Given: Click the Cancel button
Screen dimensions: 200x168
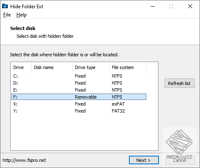Looking at the screenshot, I should (180, 160).
